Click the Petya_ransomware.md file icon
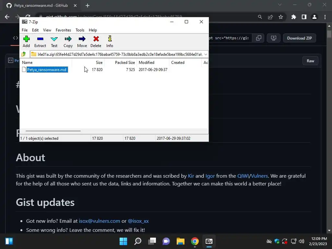Image resolution: width=332 pixels, height=249 pixels. tap(24, 69)
